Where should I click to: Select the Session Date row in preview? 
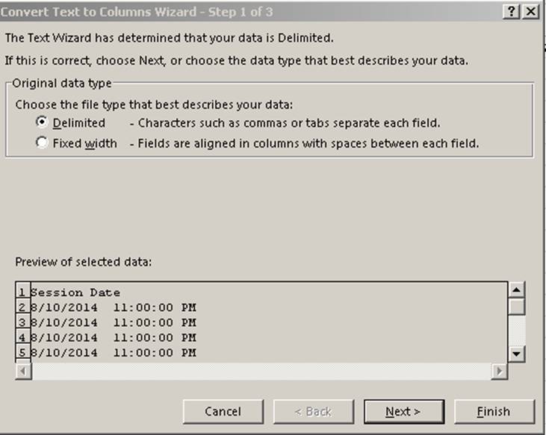tap(75, 292)
